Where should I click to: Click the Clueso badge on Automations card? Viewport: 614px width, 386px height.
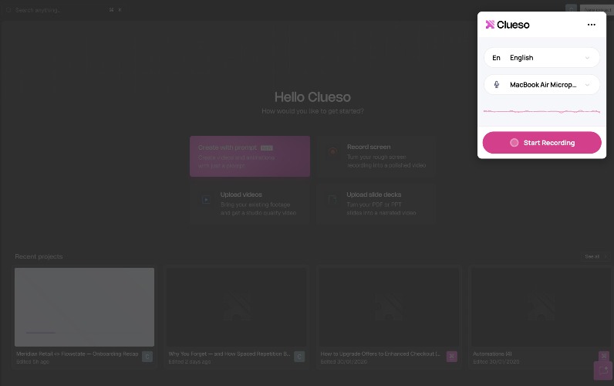[x=604, y=356]
